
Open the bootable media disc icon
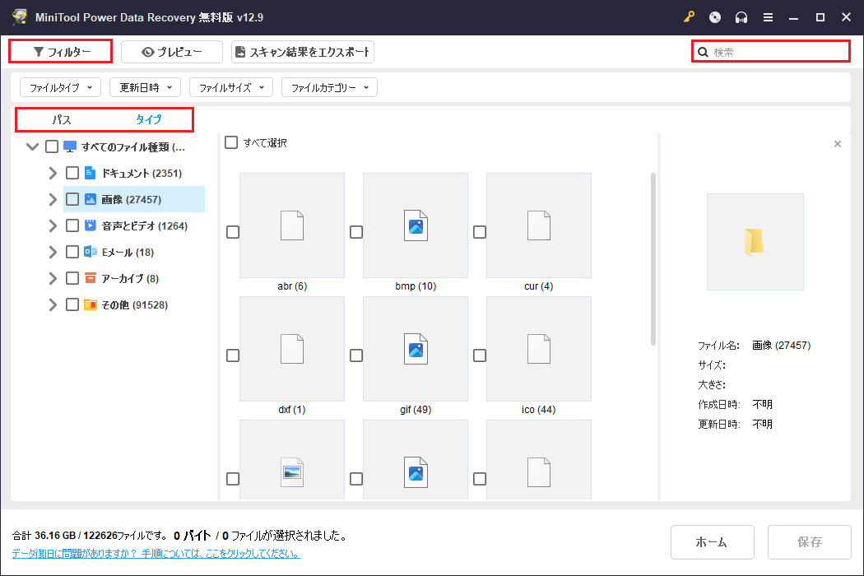(715, 17)
